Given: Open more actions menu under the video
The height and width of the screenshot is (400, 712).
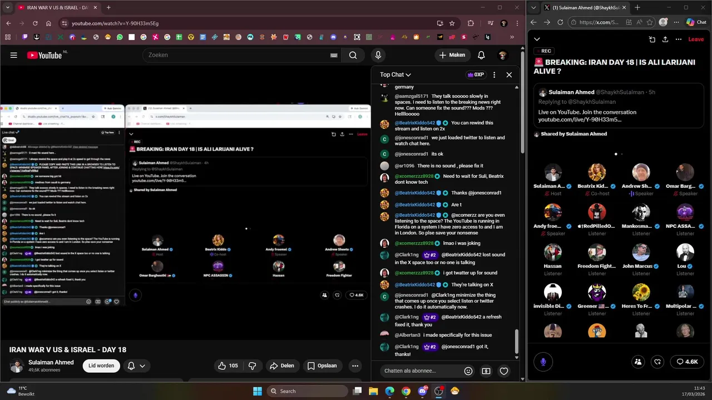Looking at the screenshot, I should pos(355,366).
